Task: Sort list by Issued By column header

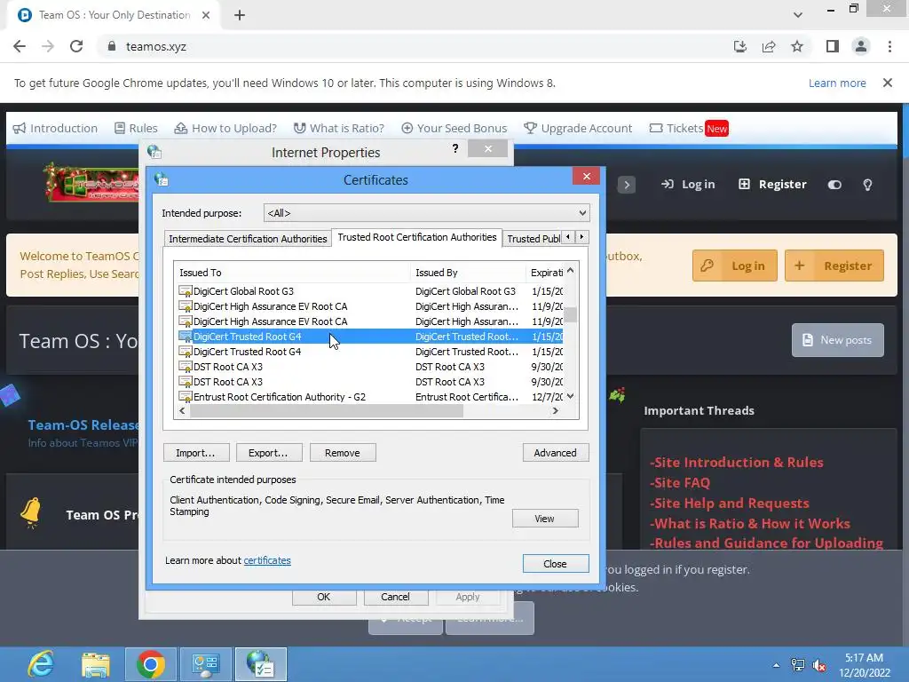Action: click(467, 273)
